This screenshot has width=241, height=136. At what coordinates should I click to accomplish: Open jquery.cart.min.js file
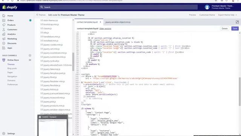[52, 49]
